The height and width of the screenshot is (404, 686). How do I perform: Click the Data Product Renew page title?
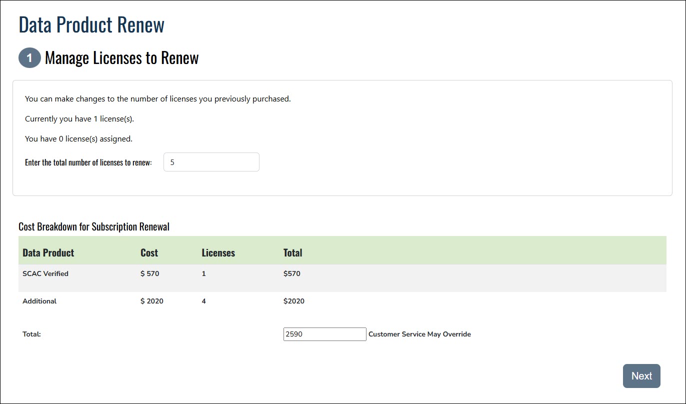point(91,24)
